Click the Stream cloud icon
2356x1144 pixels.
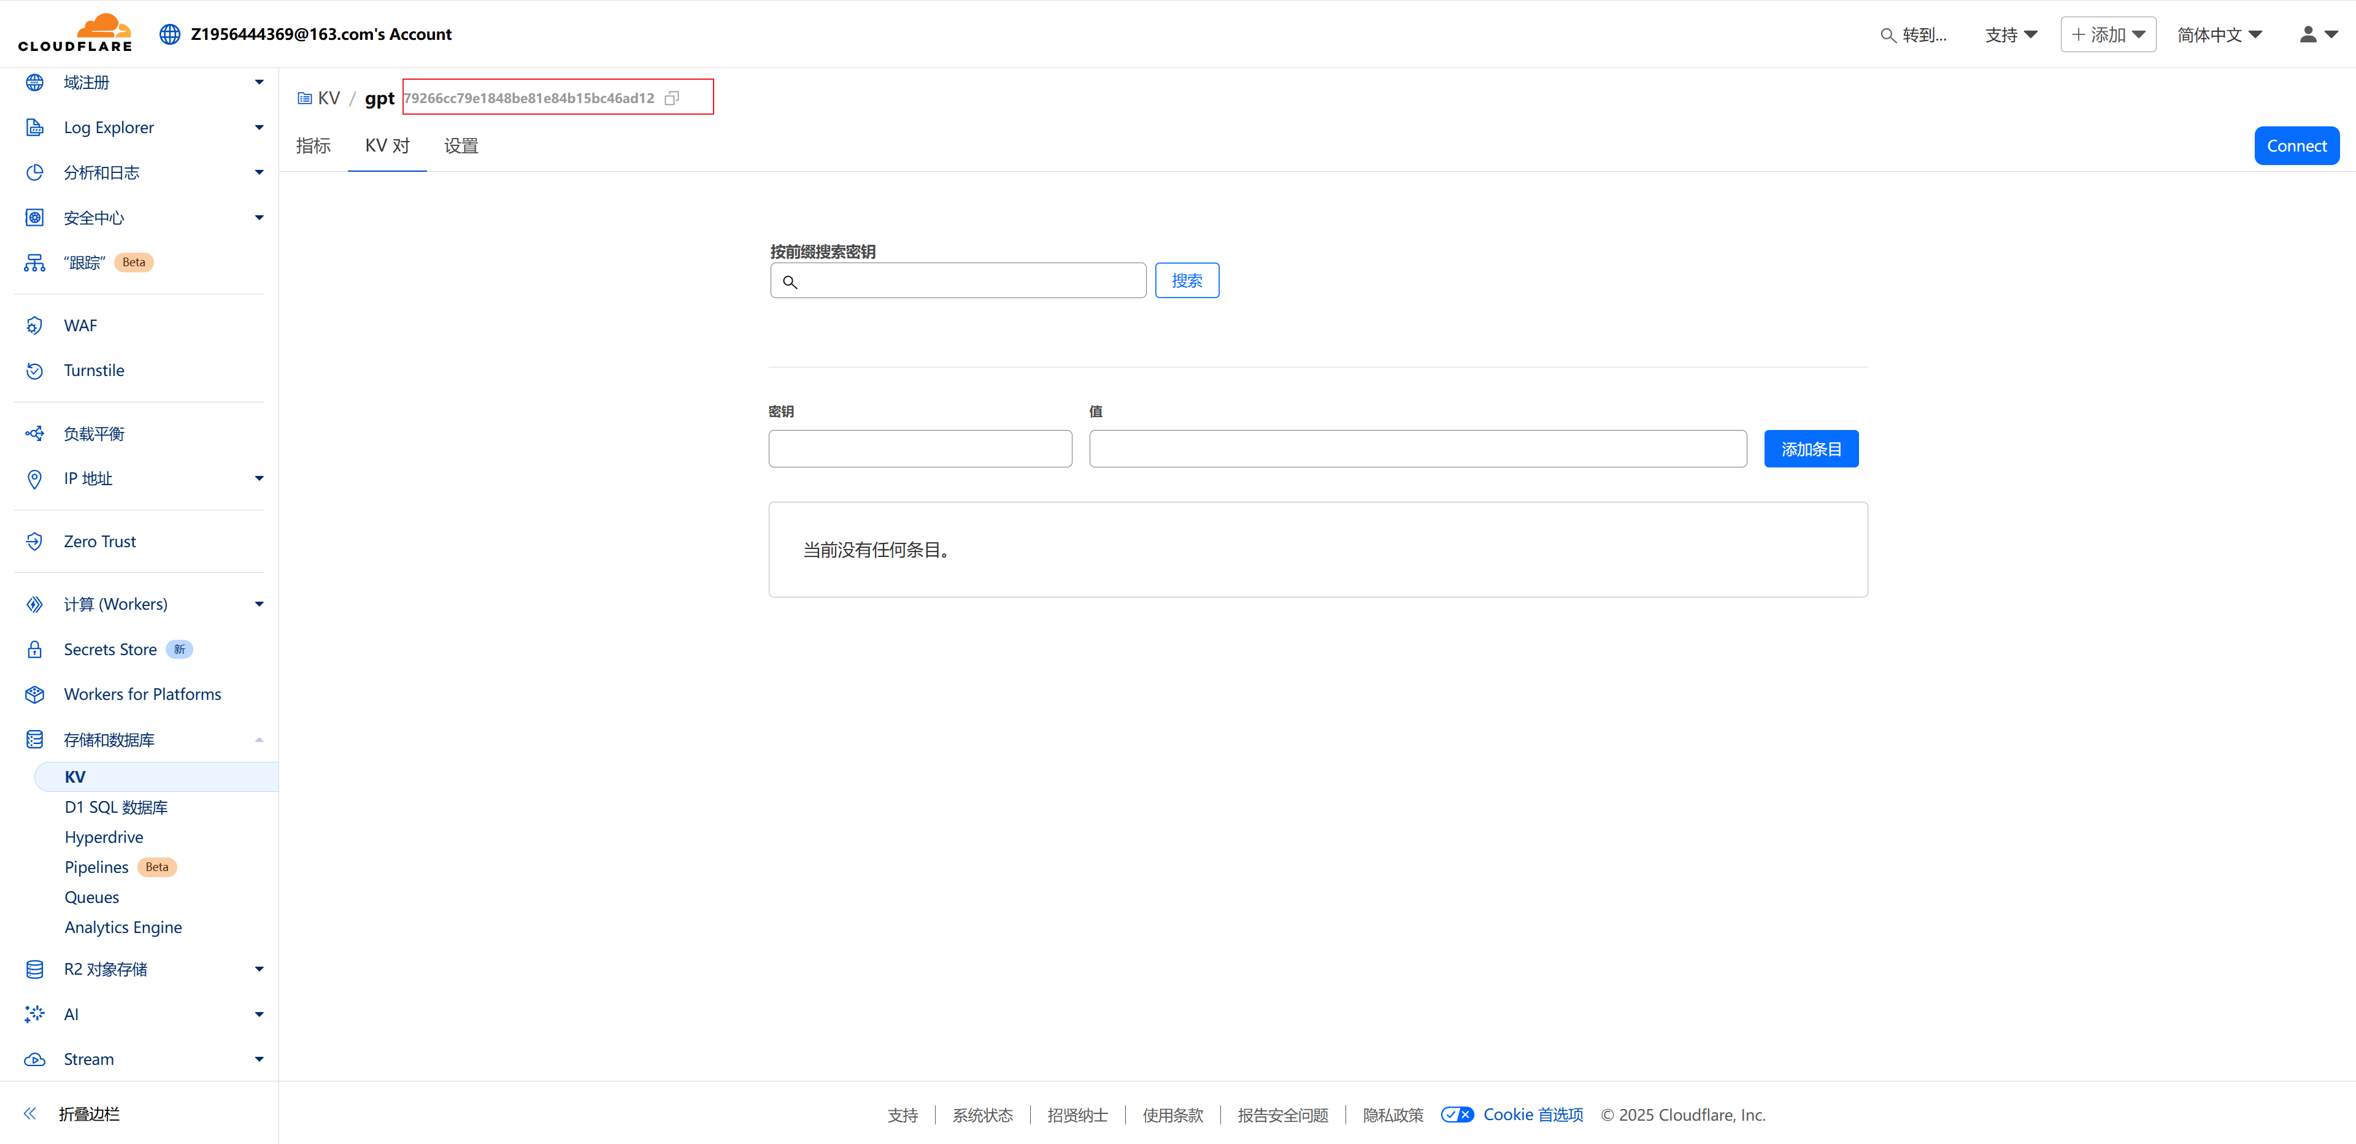[x=35, y=1059]
